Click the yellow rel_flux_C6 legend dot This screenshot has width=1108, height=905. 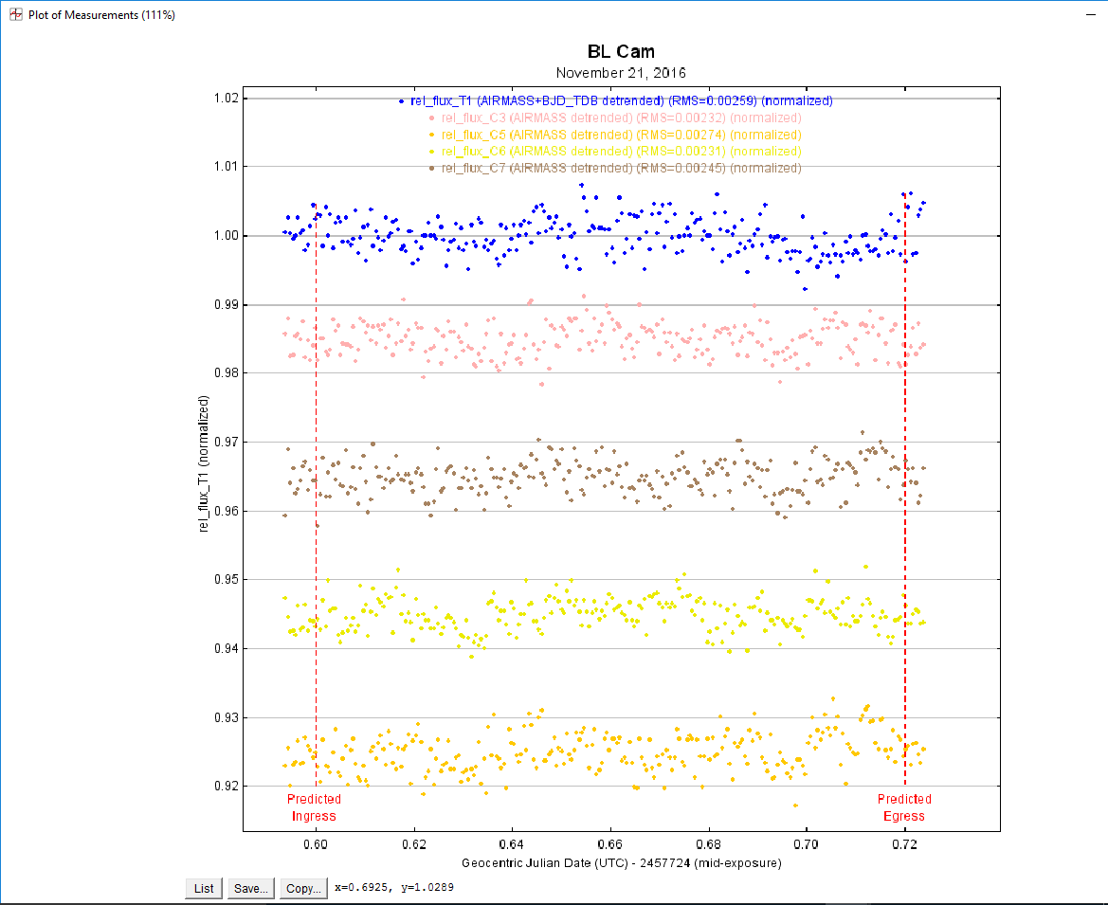(x=432, y=152)
